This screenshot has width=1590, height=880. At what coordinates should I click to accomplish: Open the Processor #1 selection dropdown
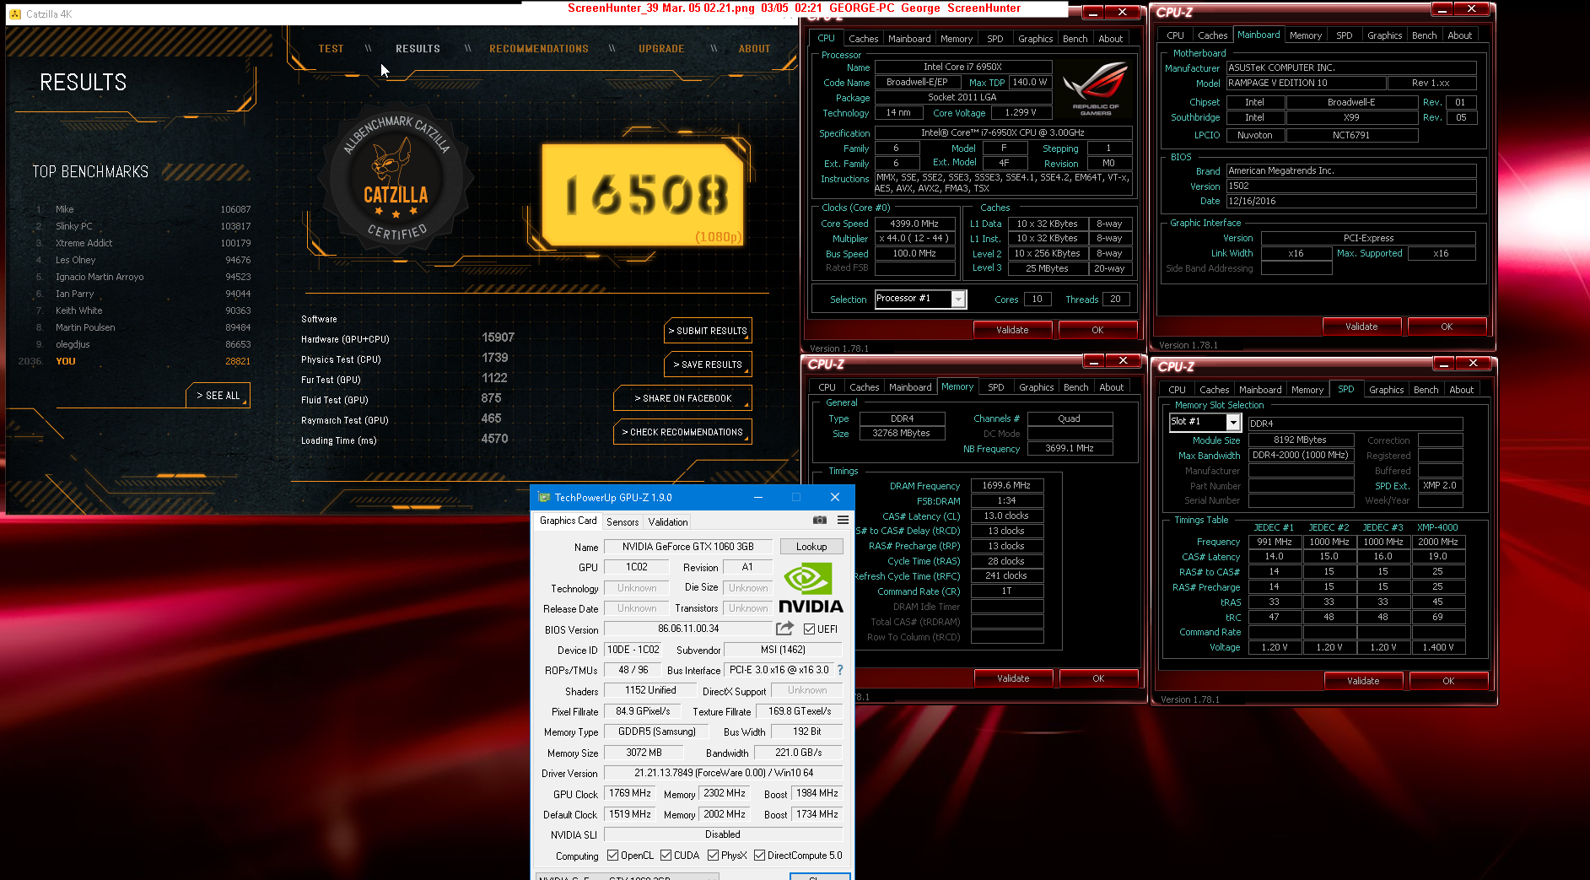(958, 299)
